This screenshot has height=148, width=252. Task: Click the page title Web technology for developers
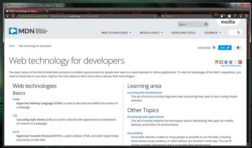coord(67,61)
